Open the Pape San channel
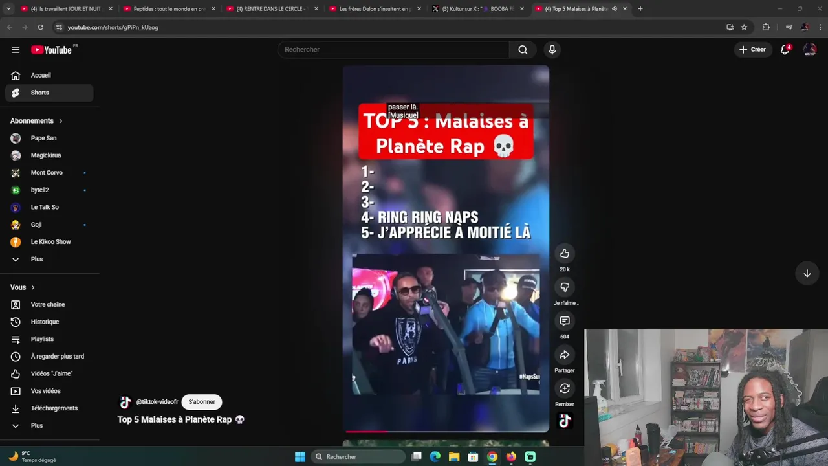 click(x=49, y=138)
